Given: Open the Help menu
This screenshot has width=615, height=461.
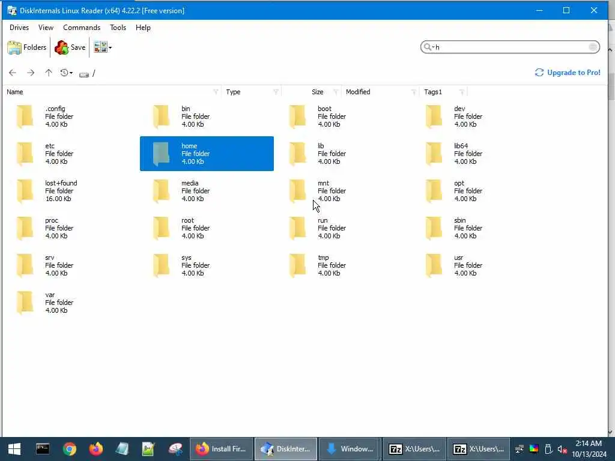Looking at the screenshot, I should (143, 28).
